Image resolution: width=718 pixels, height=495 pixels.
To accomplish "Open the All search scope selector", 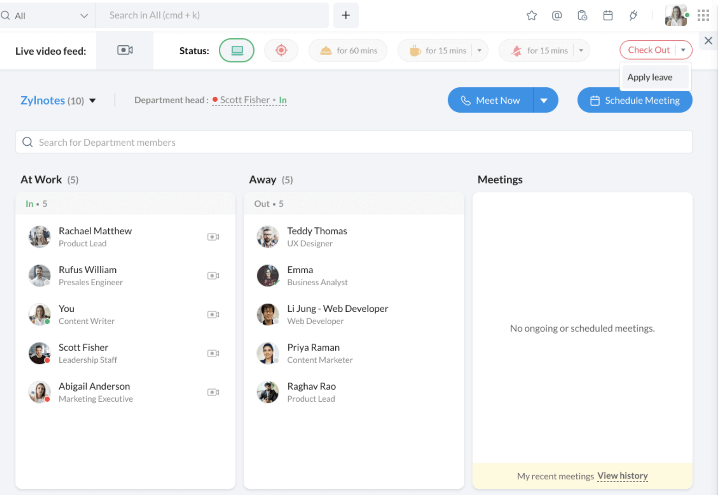I will (x=46, y=15).
